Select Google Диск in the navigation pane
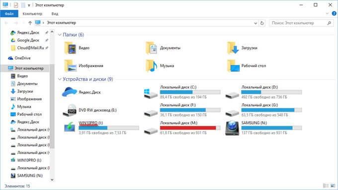The image size is (338, 190). (28, 41)
